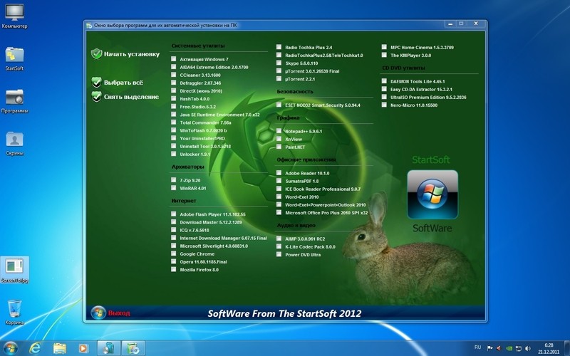Click the Show desktop strip in taskbar
This screenshot has width=570, height=356.
click(567, 348)
